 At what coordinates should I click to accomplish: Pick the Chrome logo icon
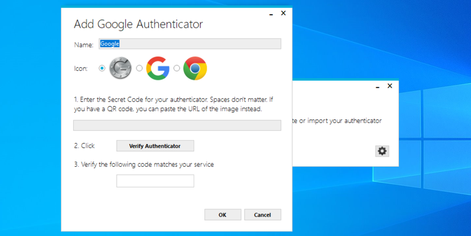pos(195,69)
